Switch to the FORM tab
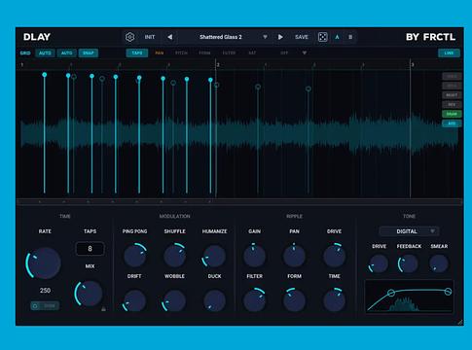 click(204, 52)
